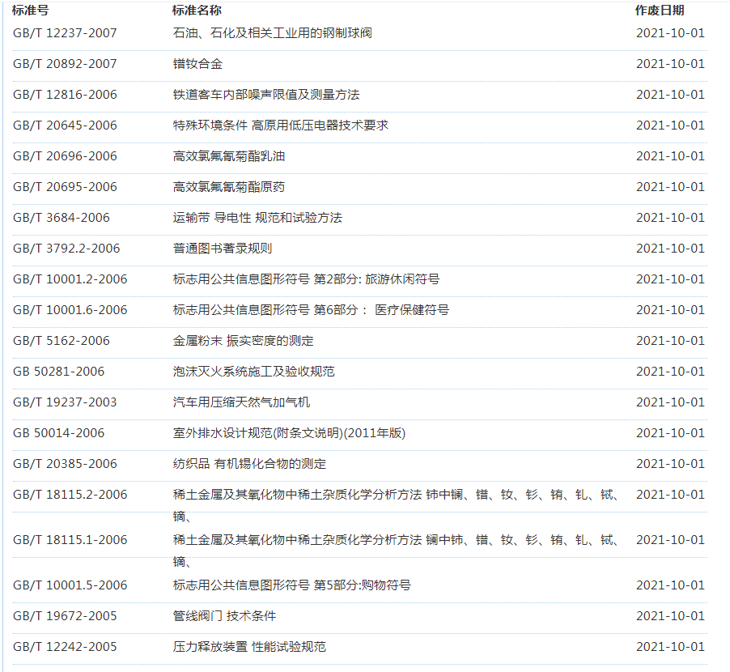Open standard number GB/T 10001.6-2006
The image size is (730, 672).
click(x=70, y=310)
